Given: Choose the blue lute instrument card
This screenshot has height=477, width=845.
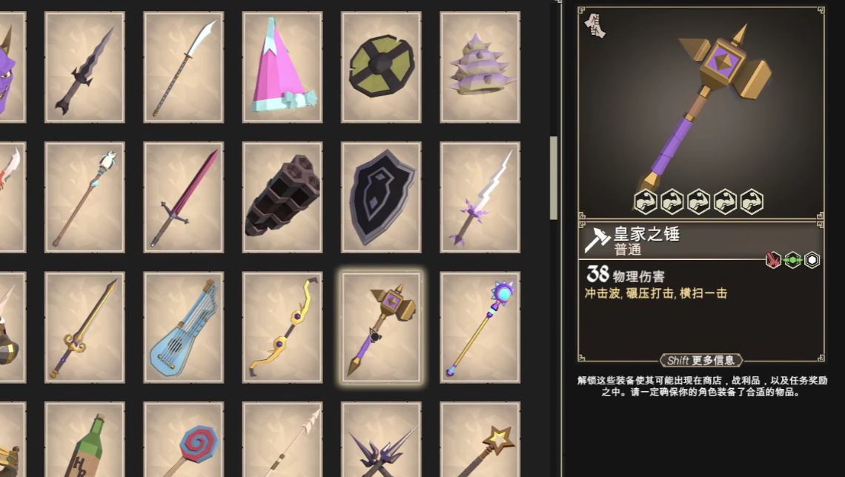Looking at the screenshot, I should pos(184,327).
